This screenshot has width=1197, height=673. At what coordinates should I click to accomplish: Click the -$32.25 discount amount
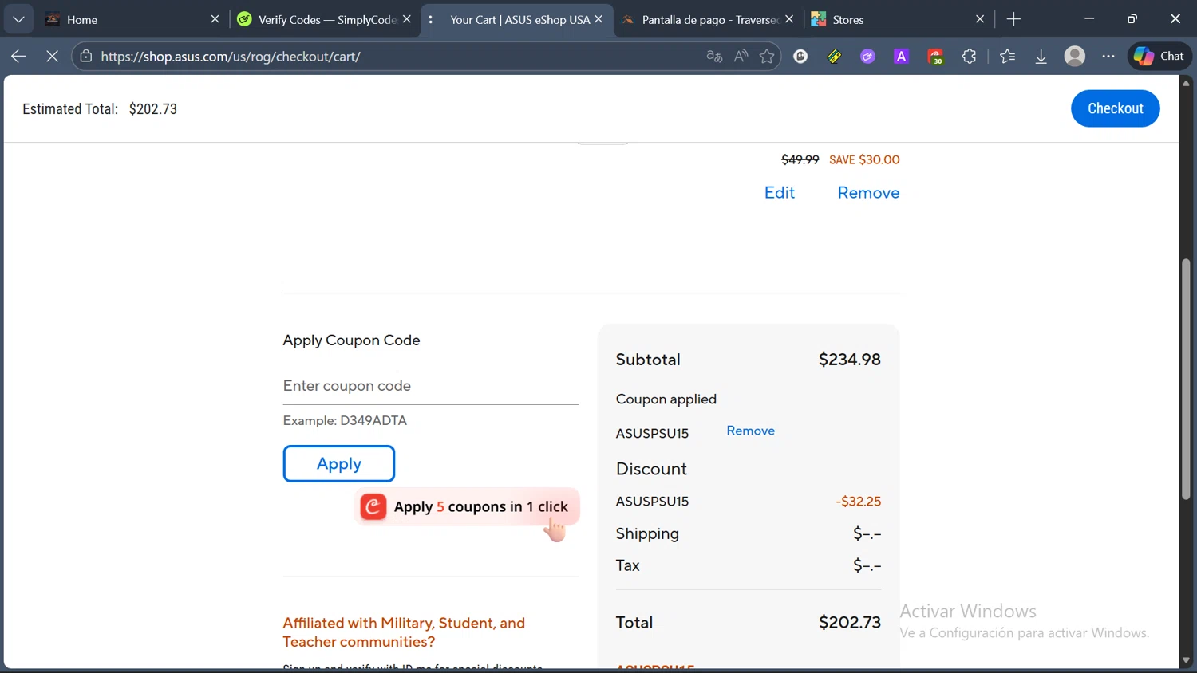click(858, 502)
